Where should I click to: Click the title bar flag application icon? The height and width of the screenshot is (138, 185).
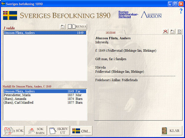[3, 4]
